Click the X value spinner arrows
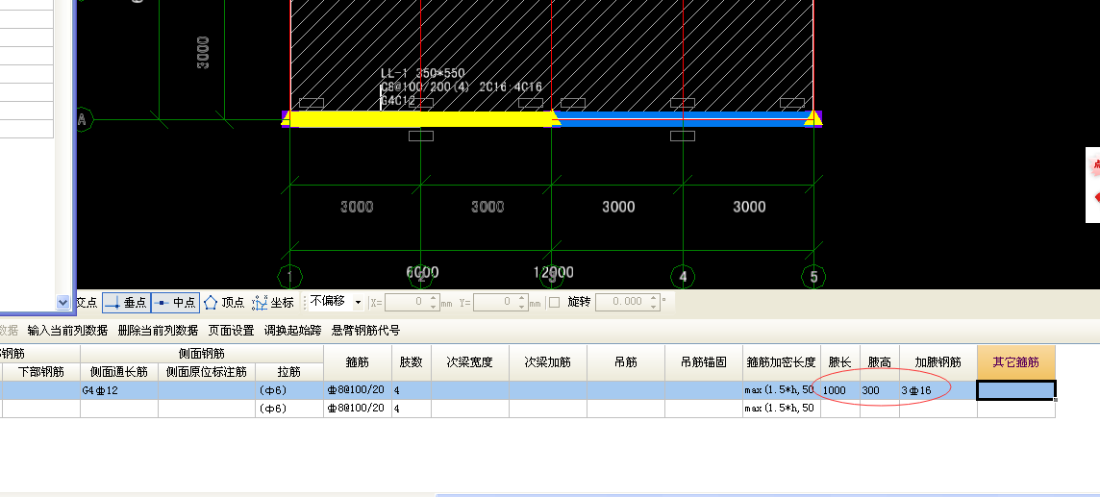The height and width of the screenshot is (497, 1100). tap(435, 302)
